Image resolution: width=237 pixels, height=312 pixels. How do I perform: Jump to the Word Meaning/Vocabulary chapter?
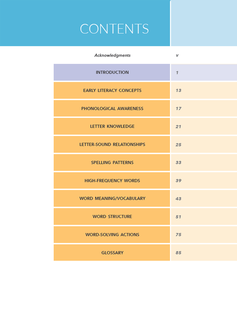pos(112,199)
